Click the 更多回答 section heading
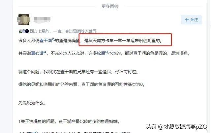211x133 pixels. click(x=110, y=6)
